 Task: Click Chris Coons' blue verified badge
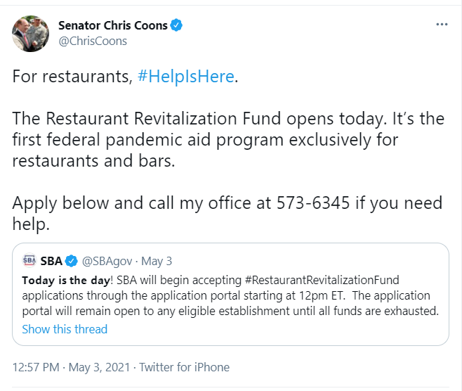(x=176, y=25)
